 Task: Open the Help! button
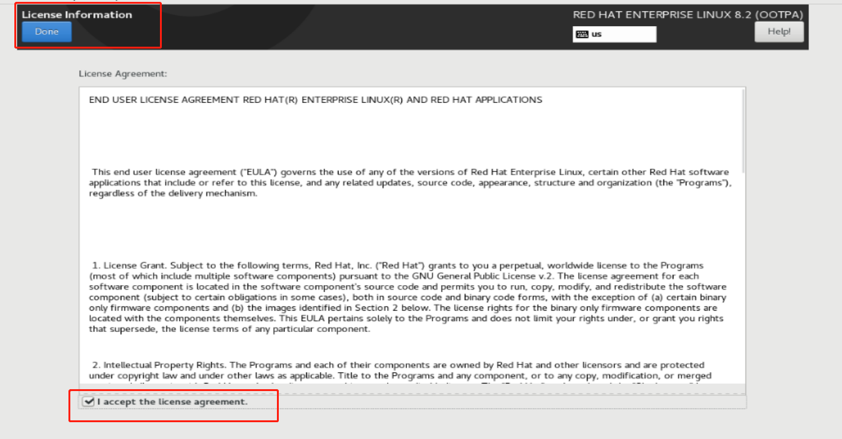tap(779, 32)
